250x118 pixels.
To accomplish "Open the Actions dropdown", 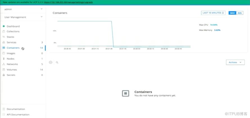I will [235, 62].
